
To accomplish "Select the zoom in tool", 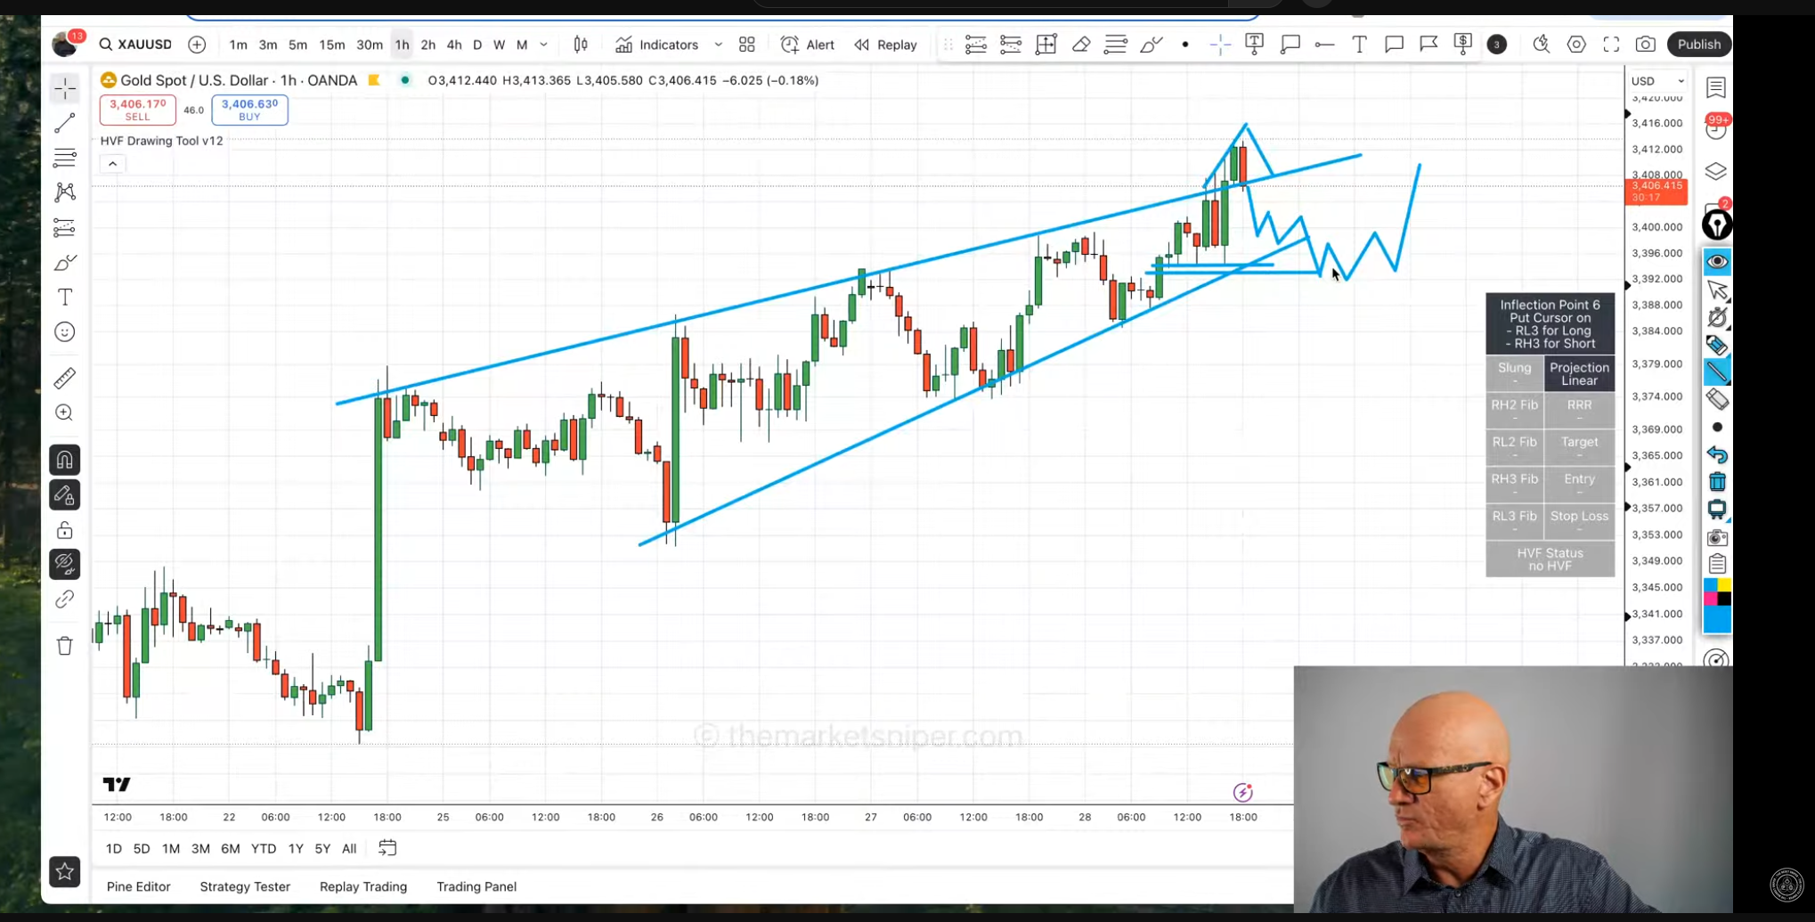I will tap(65, 413).
